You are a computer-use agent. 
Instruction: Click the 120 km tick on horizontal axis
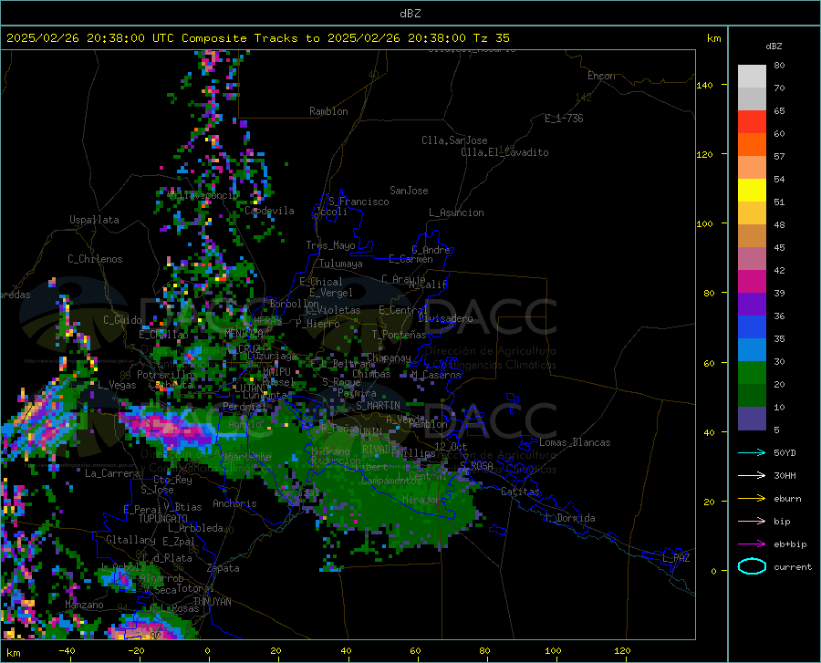[622, 651]
